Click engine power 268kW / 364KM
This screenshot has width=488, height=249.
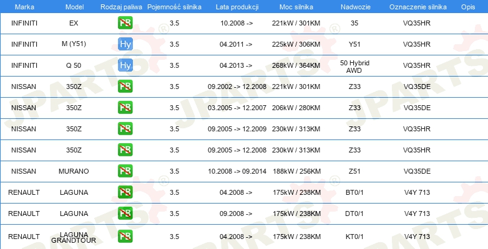tap(296, 65)
